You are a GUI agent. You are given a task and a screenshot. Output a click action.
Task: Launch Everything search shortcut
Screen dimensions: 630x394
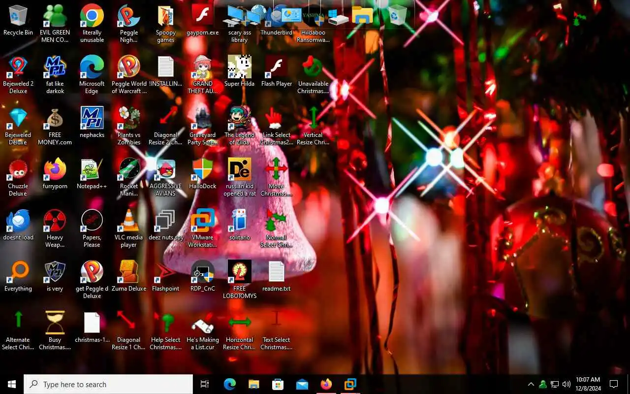[18, 277]
